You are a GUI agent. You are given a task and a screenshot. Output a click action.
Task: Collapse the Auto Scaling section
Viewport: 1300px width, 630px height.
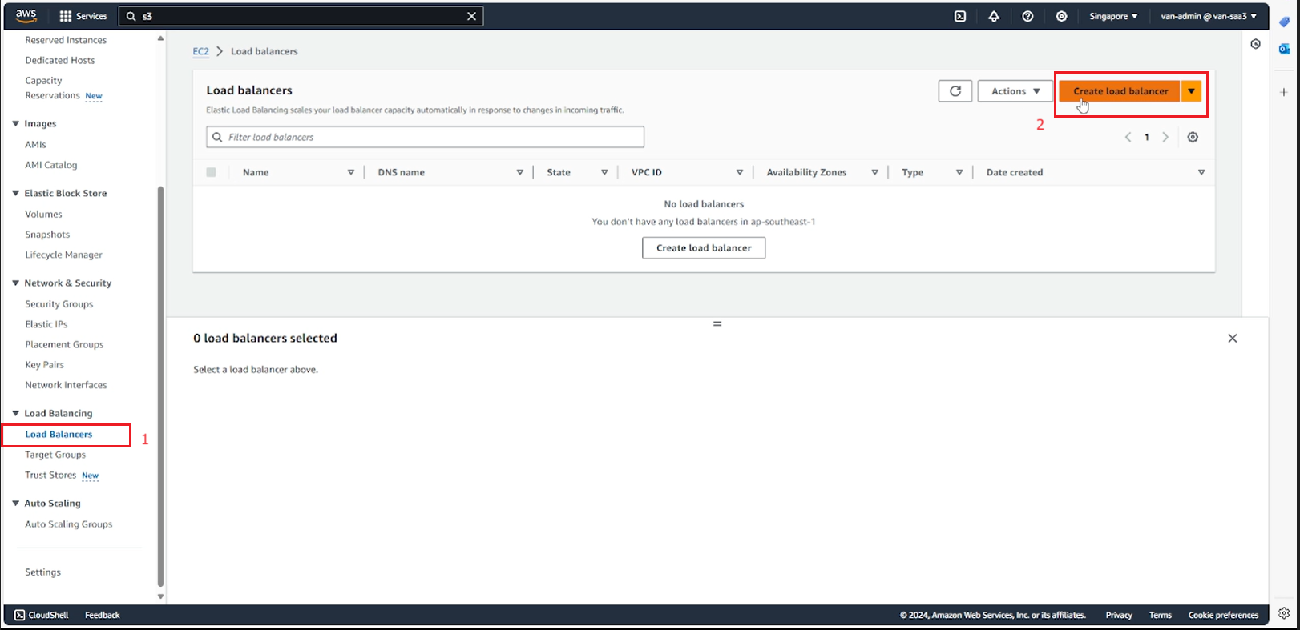coord(15,503)
